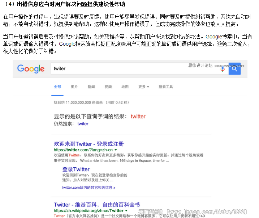Click the Google logo

click(x=31, y=69)
